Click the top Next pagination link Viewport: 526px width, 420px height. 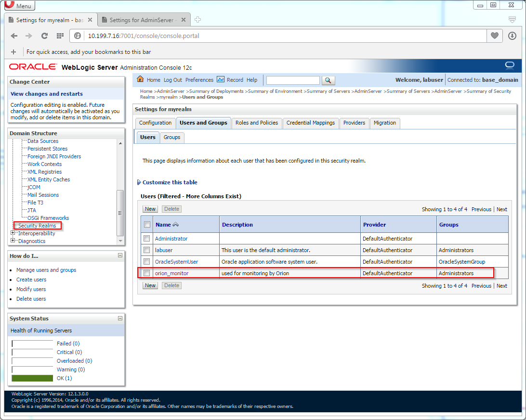tap(501, 209)
